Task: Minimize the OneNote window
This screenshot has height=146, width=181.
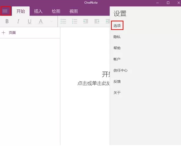Action: (x=157, y=3)
